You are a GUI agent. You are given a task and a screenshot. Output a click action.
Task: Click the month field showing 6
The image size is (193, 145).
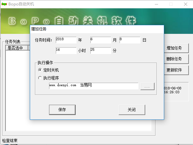click(x=101, y=40)
